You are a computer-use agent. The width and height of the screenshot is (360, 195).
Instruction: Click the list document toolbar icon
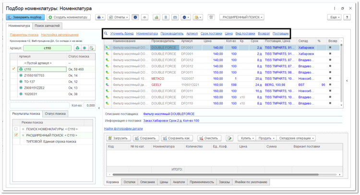pyautogui.click(x=166, y=17)
